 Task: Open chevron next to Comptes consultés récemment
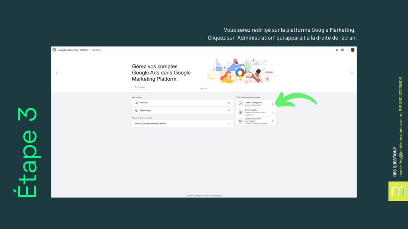(x=273, y=121)
